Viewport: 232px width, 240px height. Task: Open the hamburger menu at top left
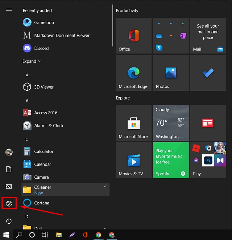coord(9,11)
